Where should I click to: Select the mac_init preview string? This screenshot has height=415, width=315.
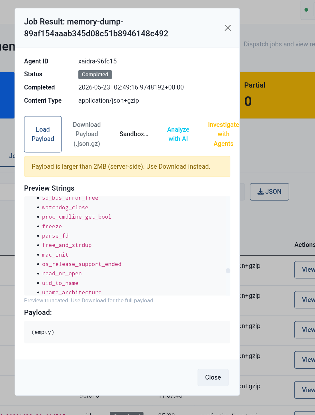tap(55, 255)
